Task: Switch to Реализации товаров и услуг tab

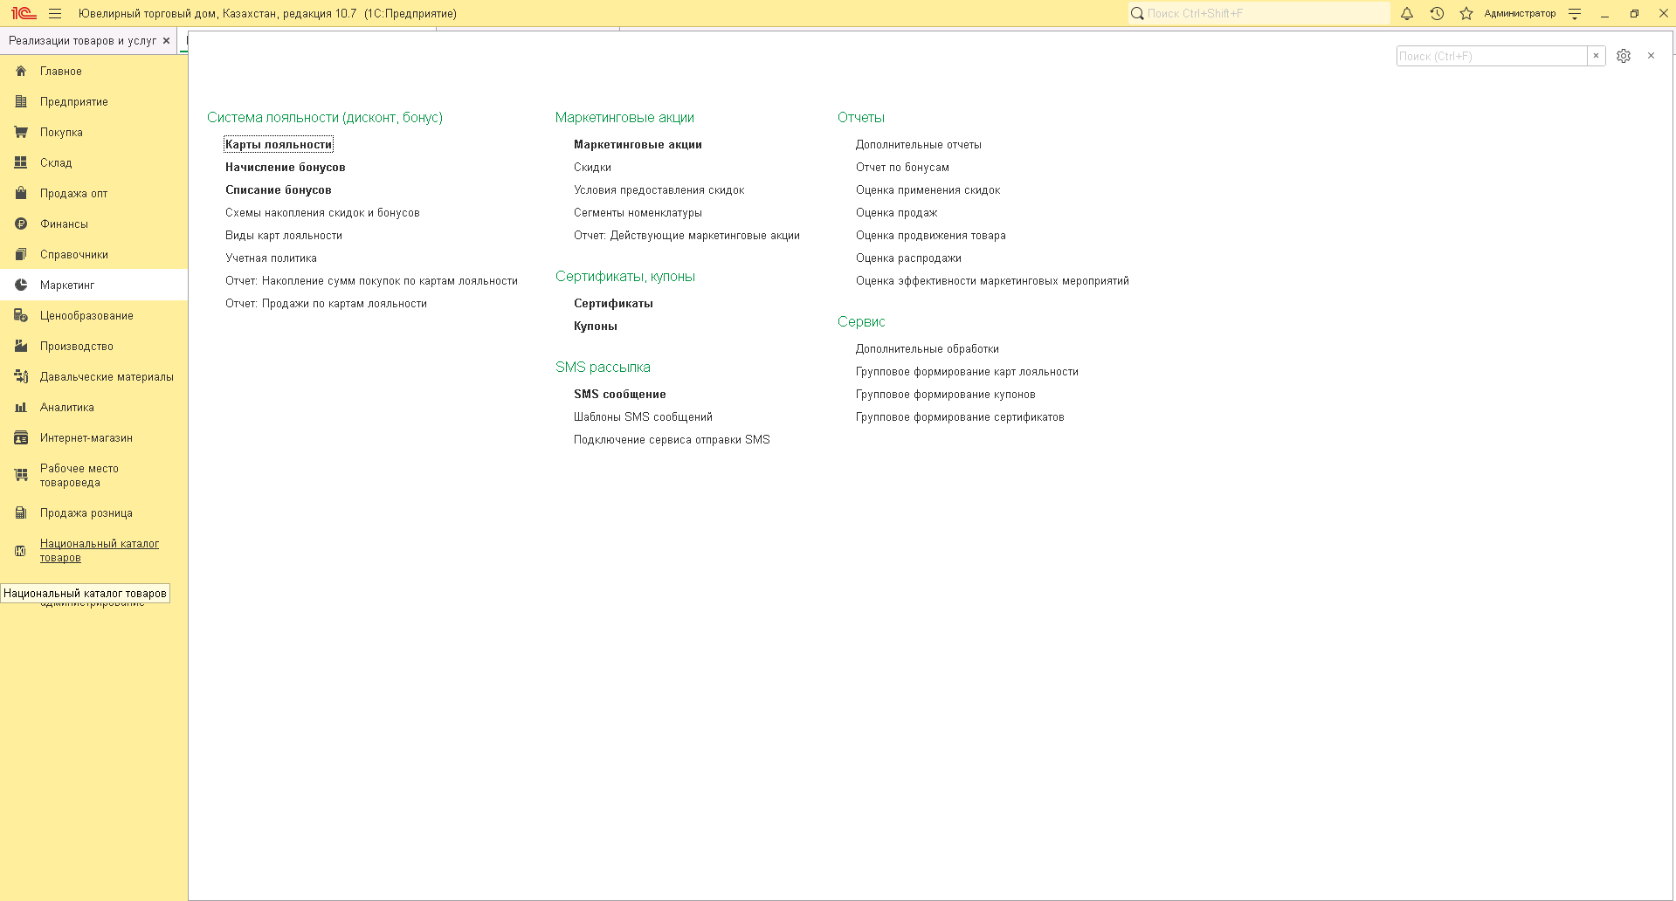Action: 82,40
